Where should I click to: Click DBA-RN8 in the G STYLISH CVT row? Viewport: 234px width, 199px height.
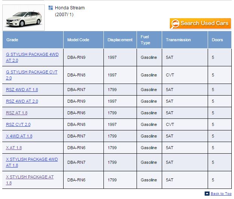click(76, 75)
